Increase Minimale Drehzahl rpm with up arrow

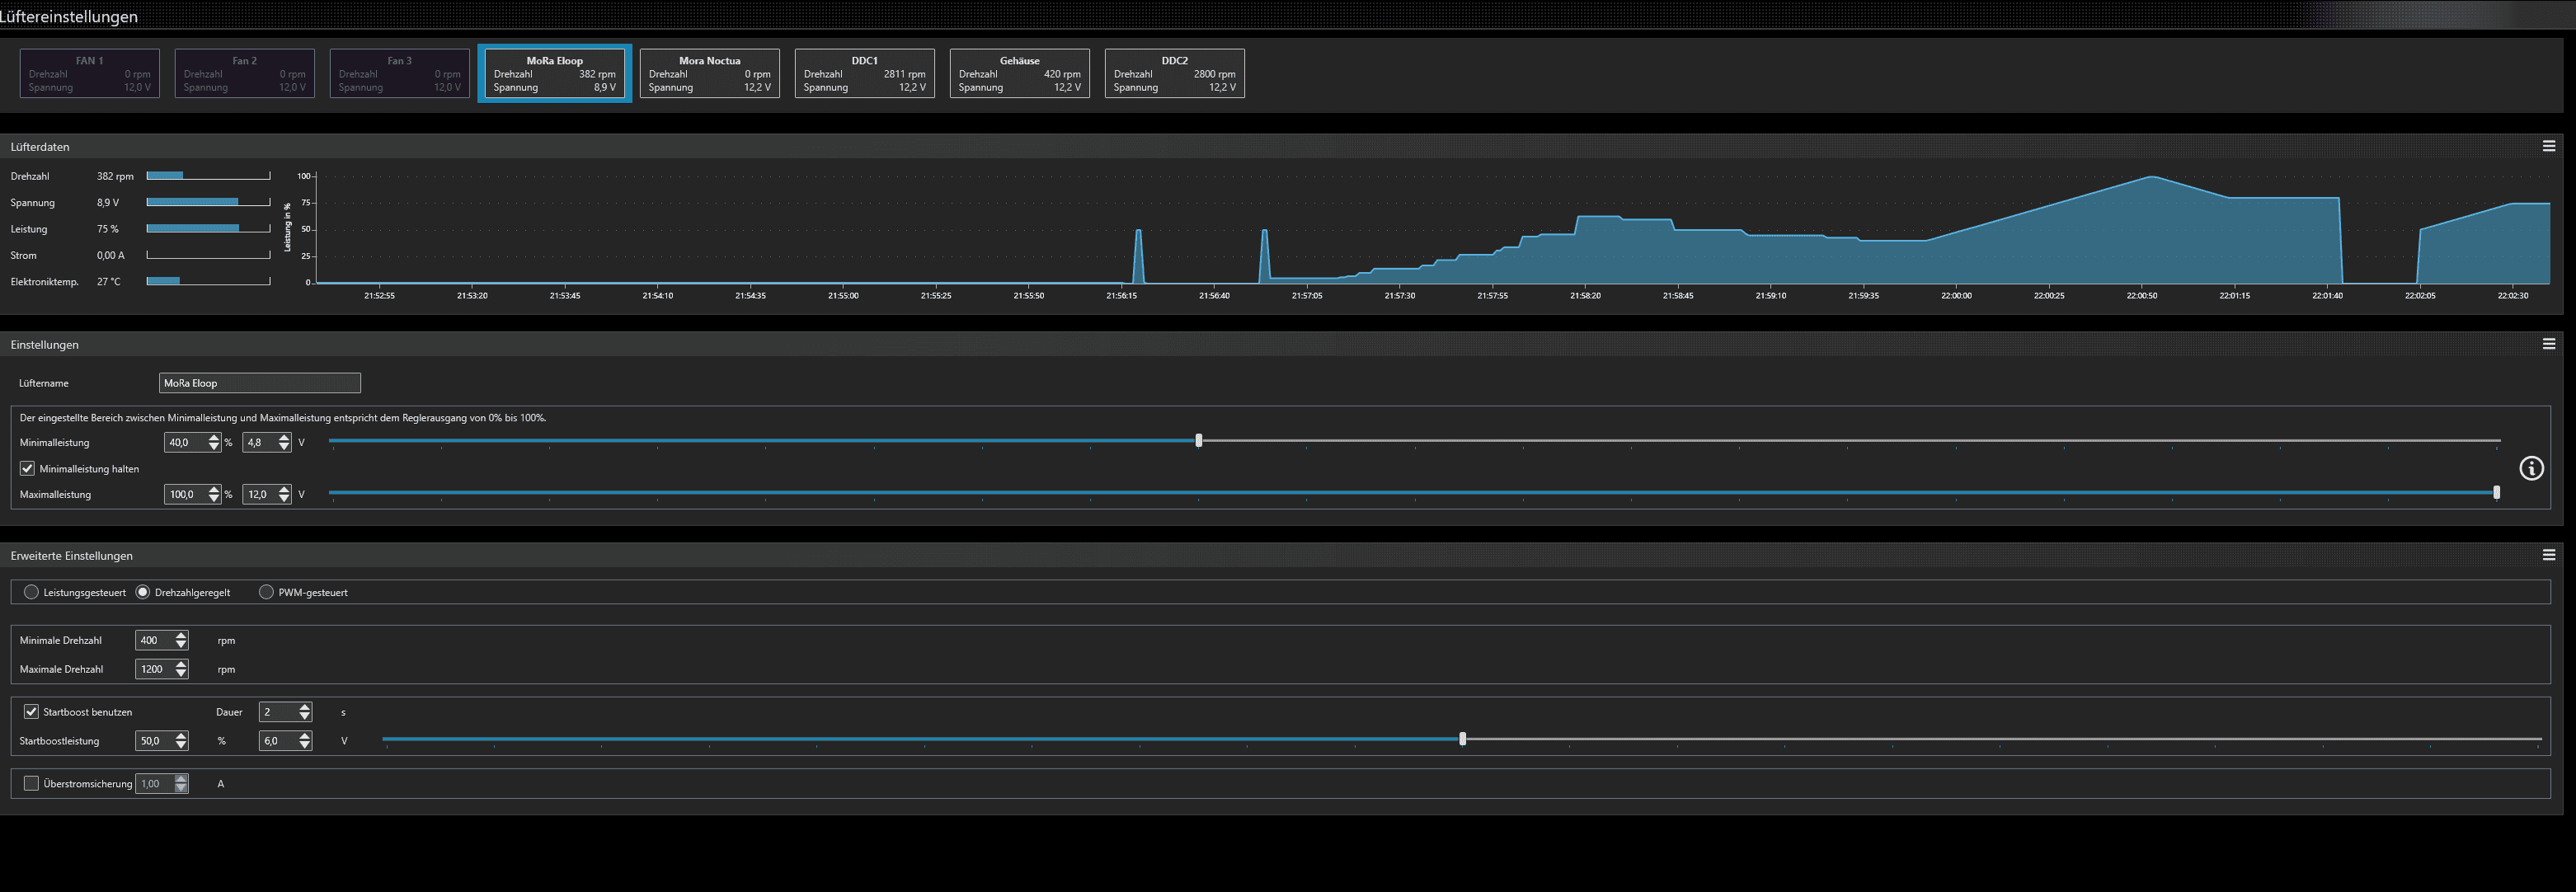point(181,636)
